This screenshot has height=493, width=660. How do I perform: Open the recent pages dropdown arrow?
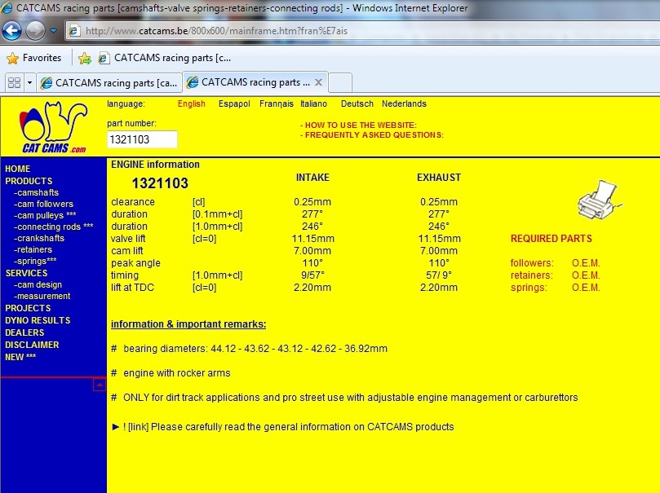[54, 31]
